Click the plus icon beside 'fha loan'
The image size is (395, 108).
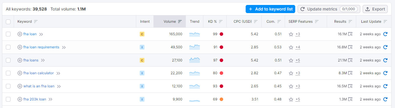click(x=20, y=34)
